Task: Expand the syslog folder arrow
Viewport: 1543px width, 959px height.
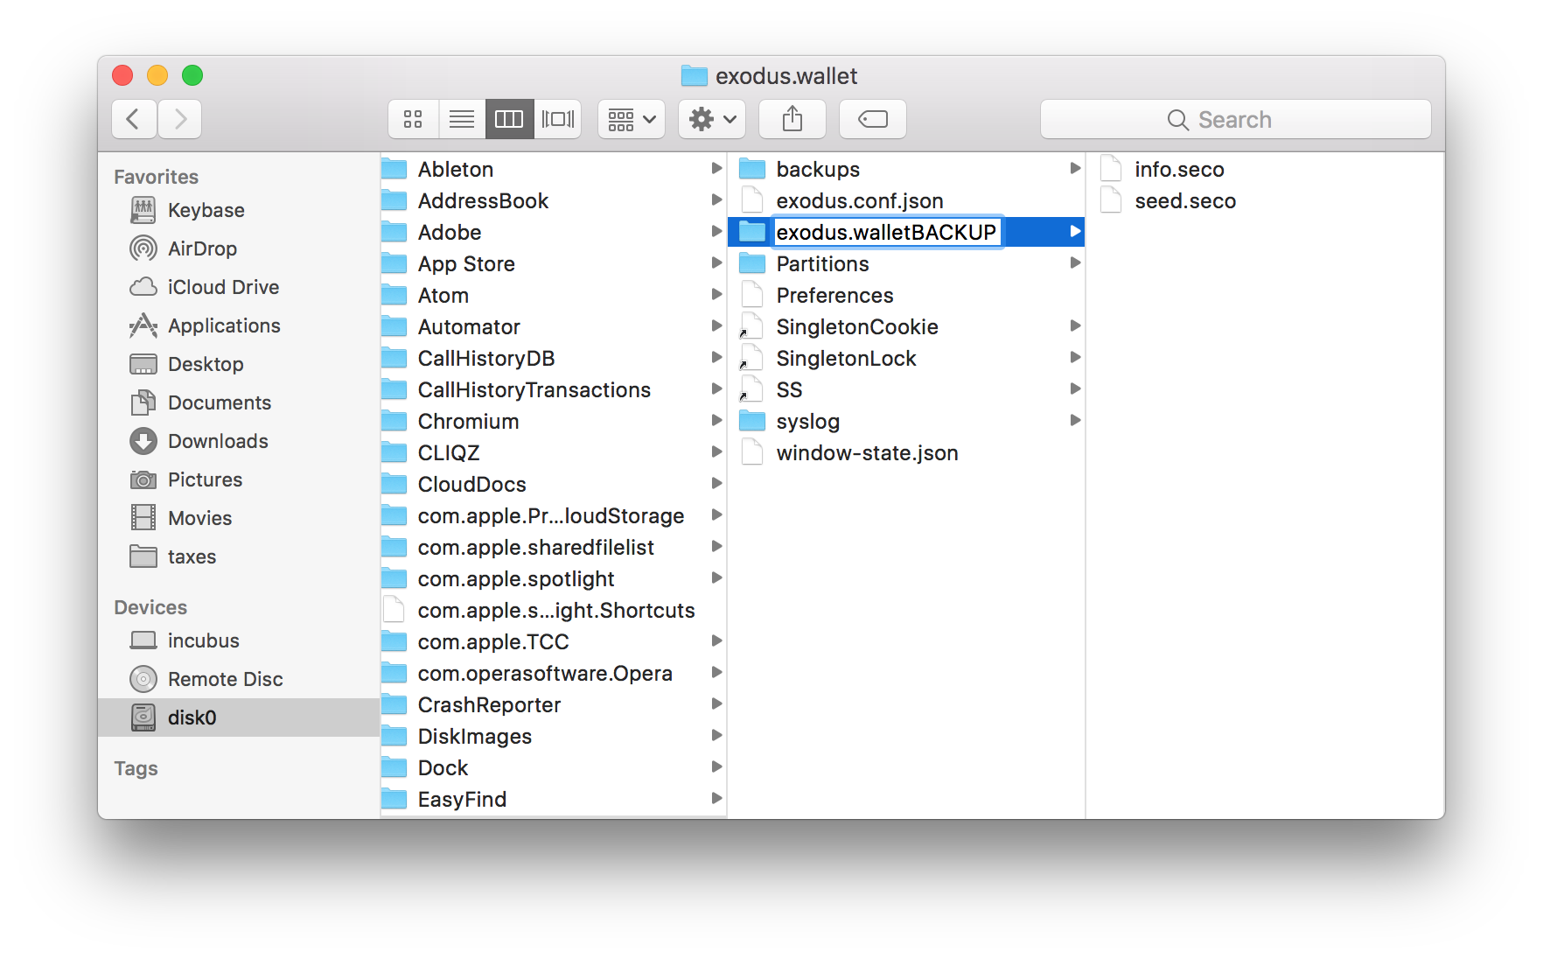Action: pyautogui.click(x=1075, y=421)
